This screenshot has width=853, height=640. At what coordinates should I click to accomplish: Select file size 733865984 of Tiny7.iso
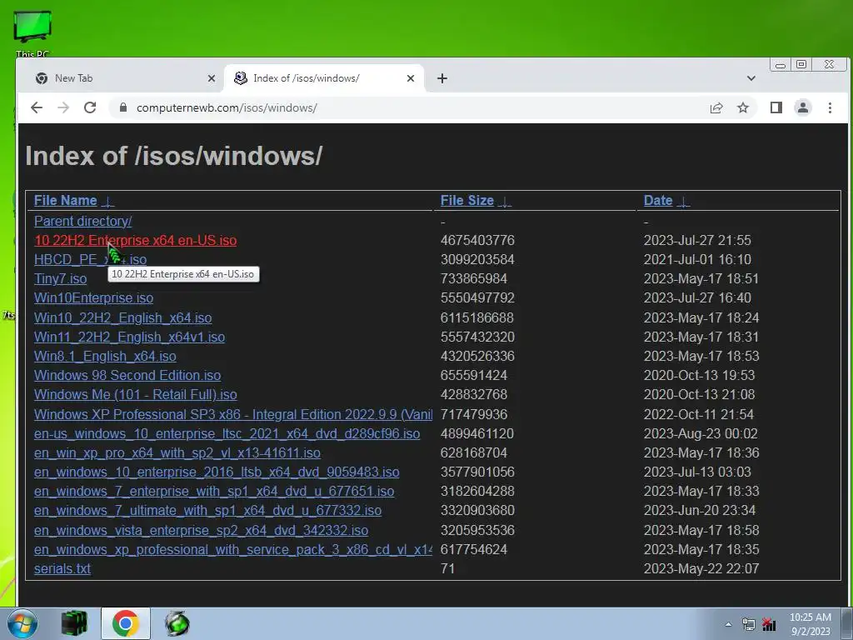click(473, 278)
